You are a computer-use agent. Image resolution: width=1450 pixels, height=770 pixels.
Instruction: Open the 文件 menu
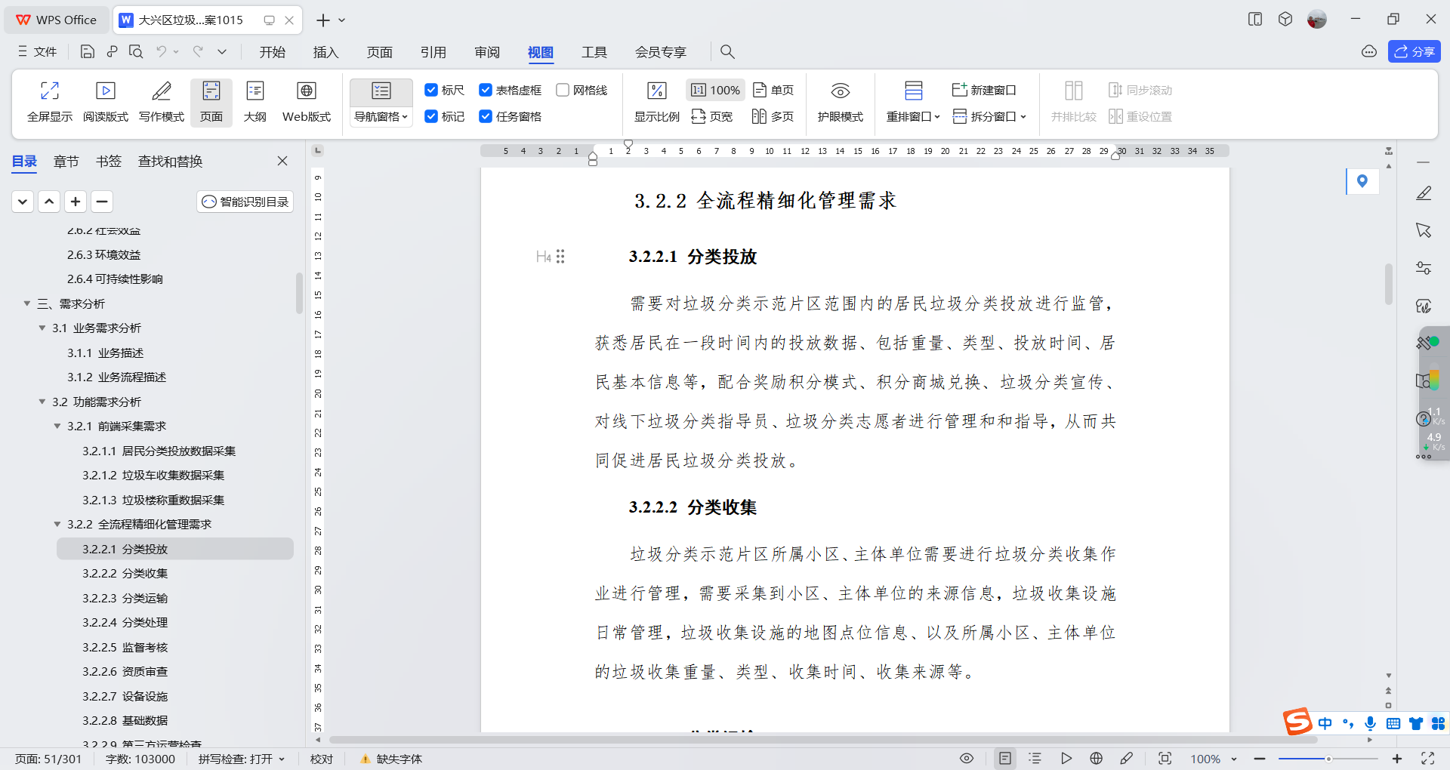pos(37,51)
